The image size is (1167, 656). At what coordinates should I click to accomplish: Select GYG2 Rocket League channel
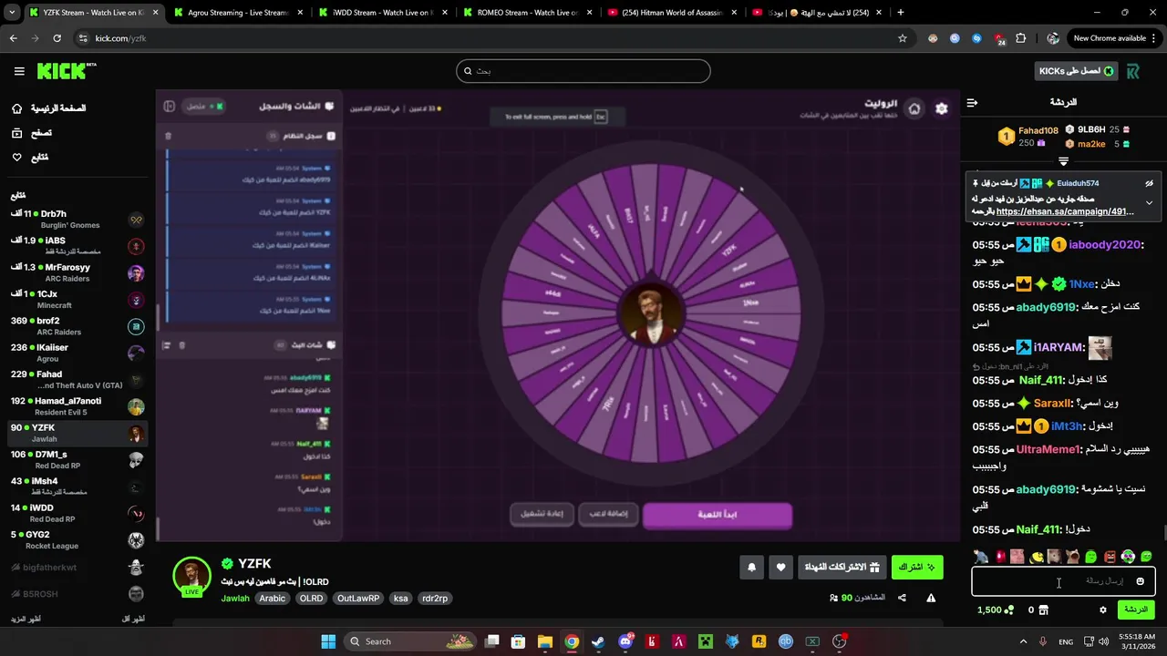[x=77, y=539]
